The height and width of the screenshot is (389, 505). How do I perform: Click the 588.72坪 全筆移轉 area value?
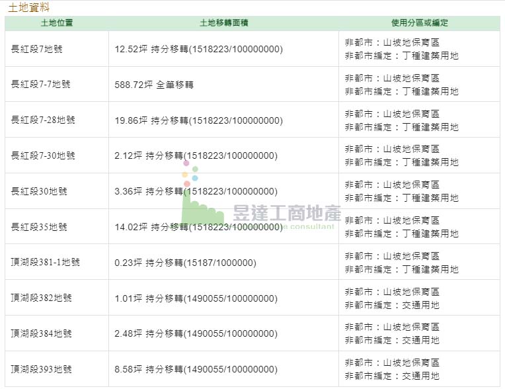(154, 85)
